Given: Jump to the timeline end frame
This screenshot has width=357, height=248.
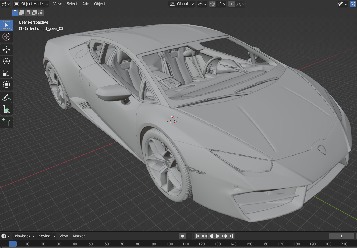Looking at the screenshot, I should tap(231, 236).
